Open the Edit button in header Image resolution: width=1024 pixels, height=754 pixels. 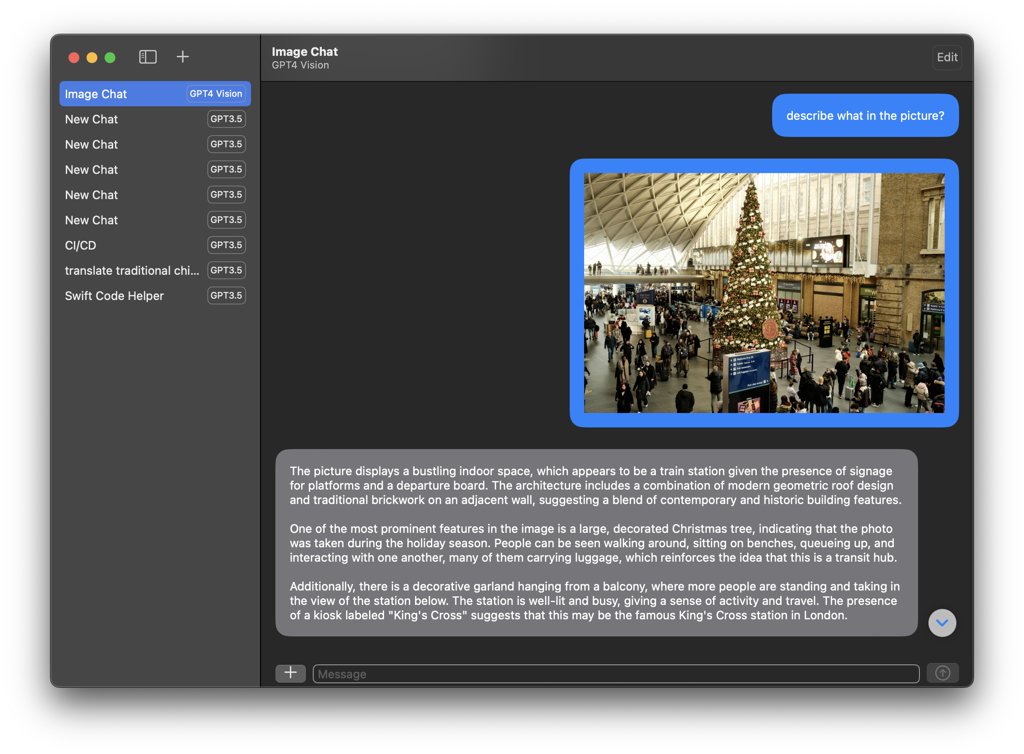pos(947,58)
